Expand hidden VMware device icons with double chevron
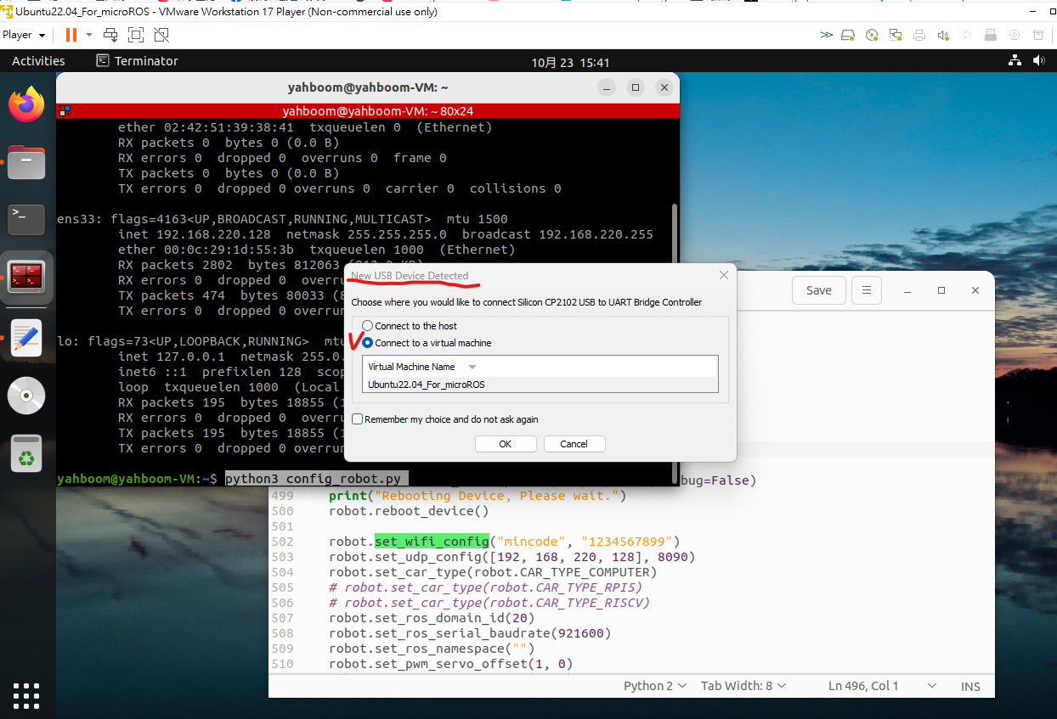1057x719 pixels. pos(826,35)
